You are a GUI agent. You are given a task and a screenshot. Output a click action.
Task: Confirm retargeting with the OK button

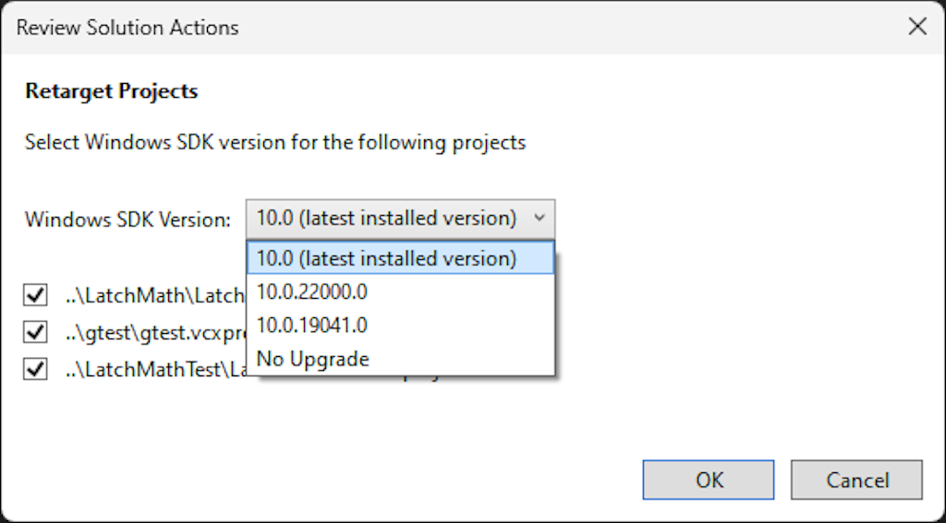point(709,480)
